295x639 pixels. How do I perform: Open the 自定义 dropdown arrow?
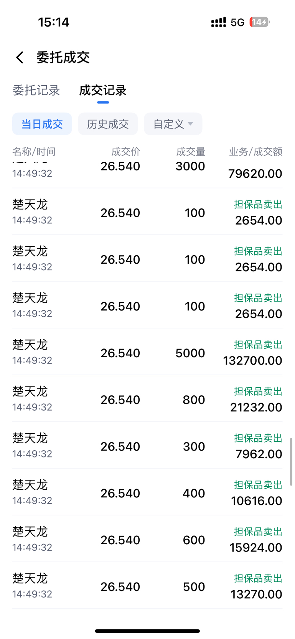[190, 124]
